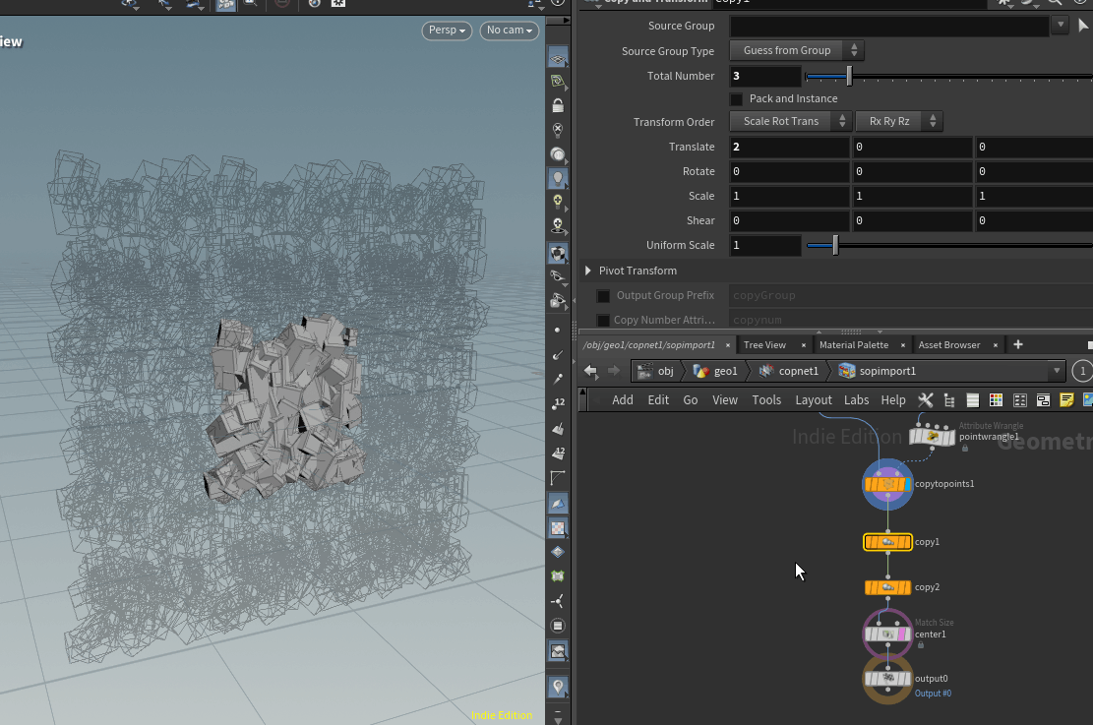Toggle display flag on copytopoints1 node
The height and width of the screenshot is (725, 1093).
[908, 485]
